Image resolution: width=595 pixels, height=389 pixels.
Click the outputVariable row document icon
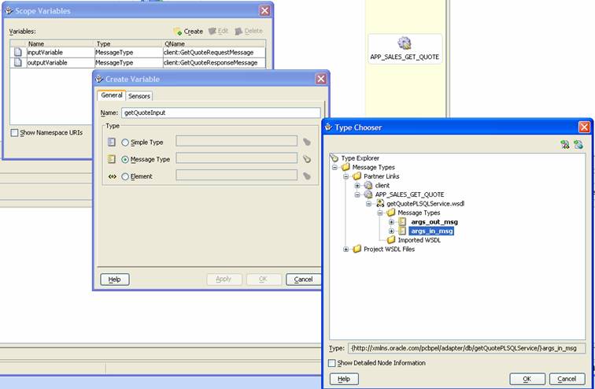click(18, 63)
